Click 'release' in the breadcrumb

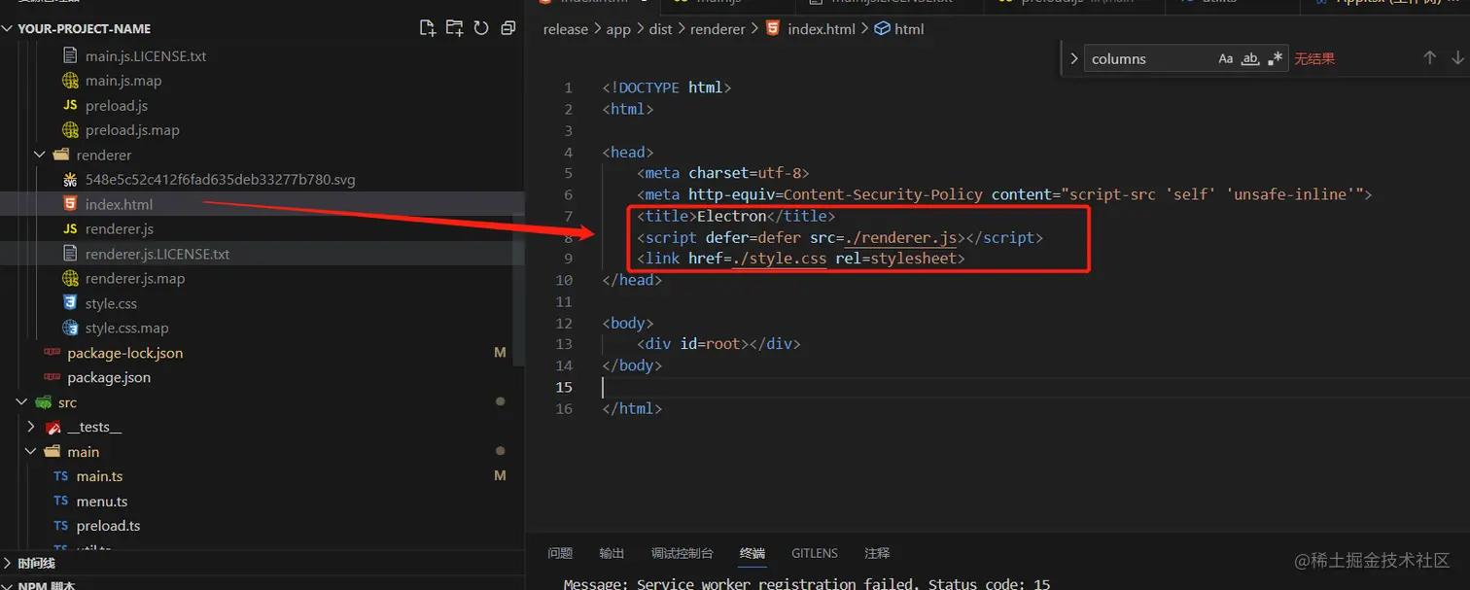[x=566, y=29]
